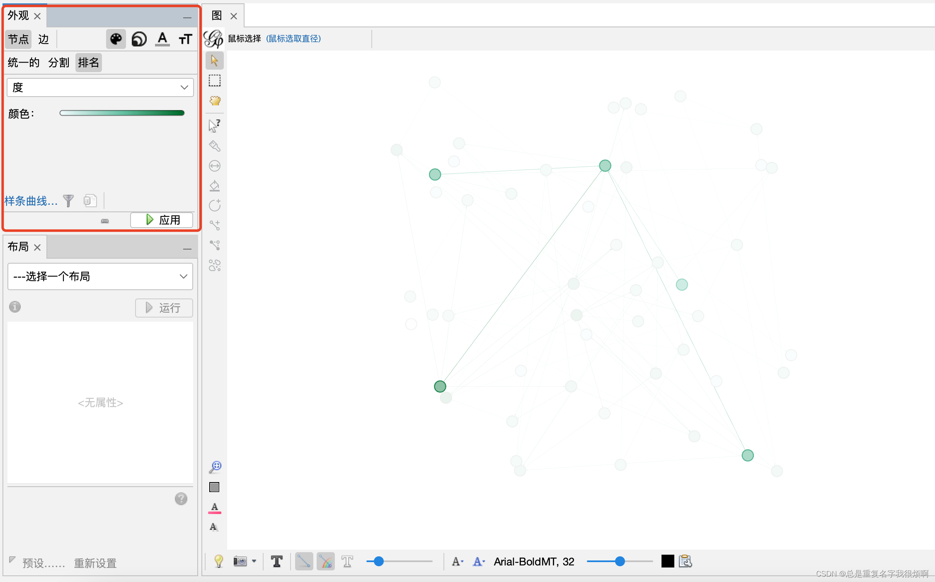Image resolution: width=935 pixels, height=582 pixels.
Task: Click the label color icon
Action: coord(162,39)
